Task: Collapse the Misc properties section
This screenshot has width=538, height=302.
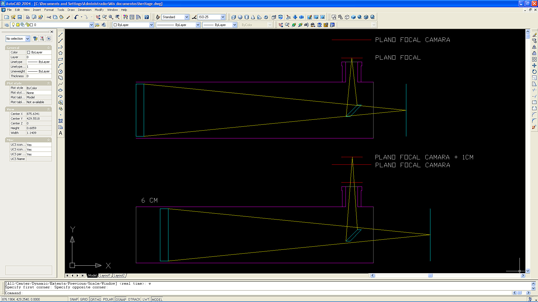Action: coord(48,140)
